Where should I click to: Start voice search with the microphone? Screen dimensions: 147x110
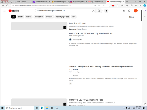(106, 11)
